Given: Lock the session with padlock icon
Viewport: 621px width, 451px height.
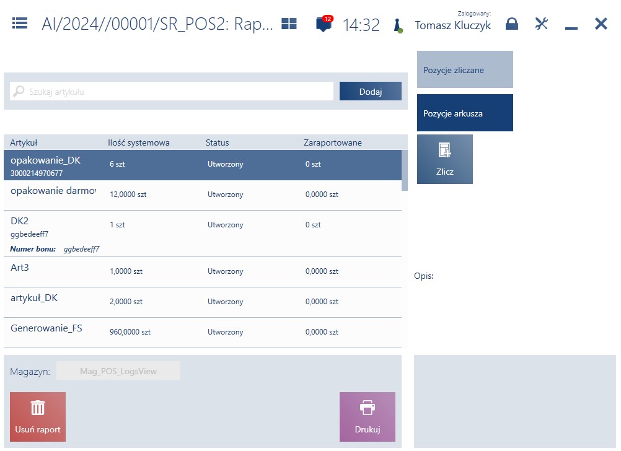Looking at the screenshot, I should tap(512, 24).
